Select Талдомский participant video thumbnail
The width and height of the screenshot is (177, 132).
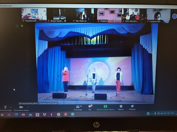click(34, 15)
